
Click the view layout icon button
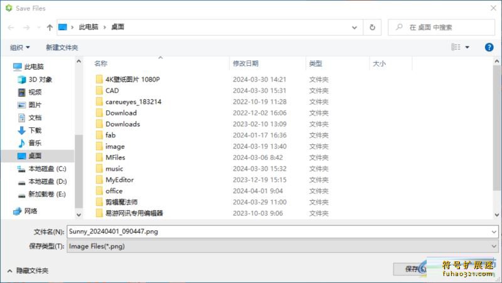tap(456, 47)
